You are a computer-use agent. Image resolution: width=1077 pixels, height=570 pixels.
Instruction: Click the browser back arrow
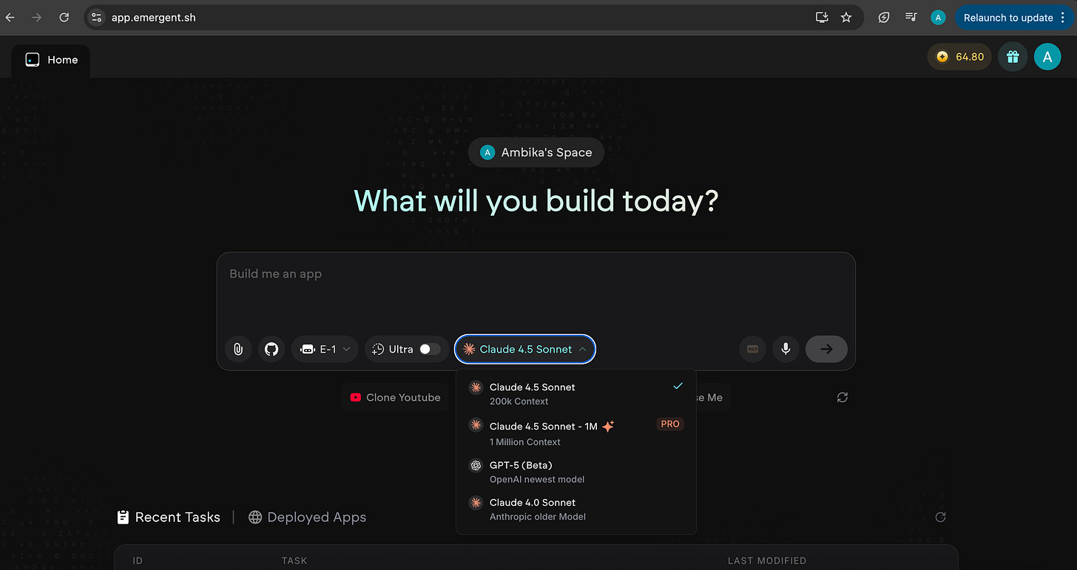click(10, 17)
